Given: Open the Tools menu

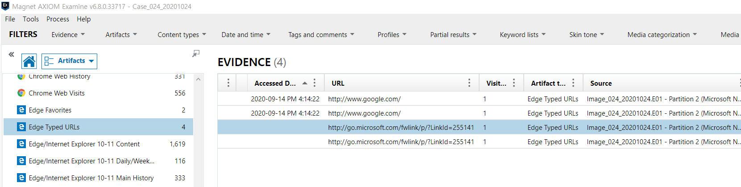Looking at the screenshot, I should pyautogui.click(x=31, y=19).
